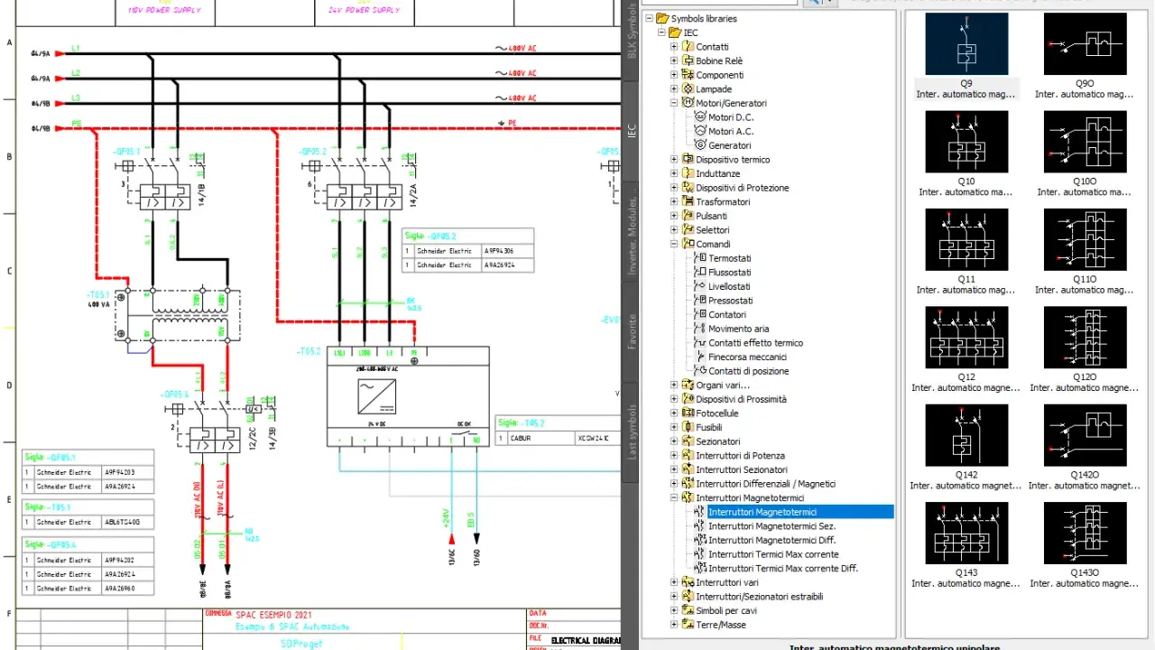Collapse the IEC library node
Image resolution: width=1155 pixels, height=650 pixels.
[x=661, y=32]
